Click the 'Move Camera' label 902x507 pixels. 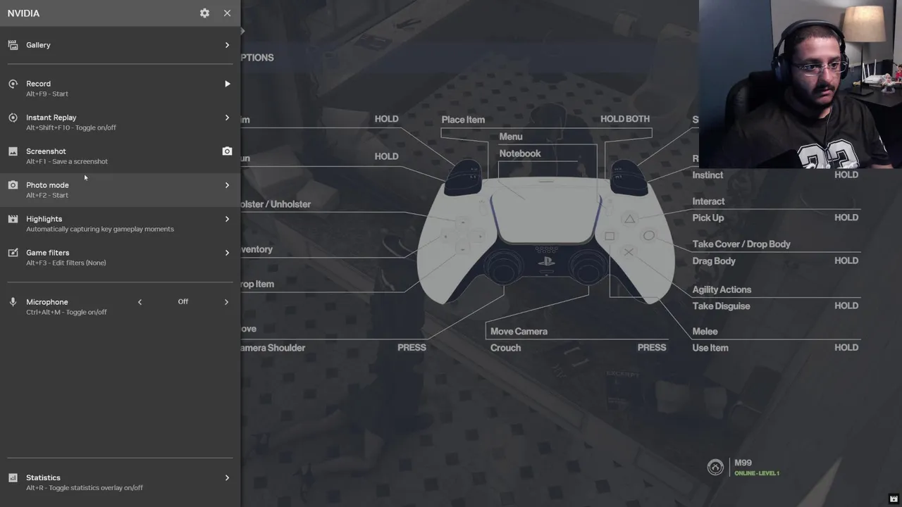pyautogui.click(x=519, y=332)
